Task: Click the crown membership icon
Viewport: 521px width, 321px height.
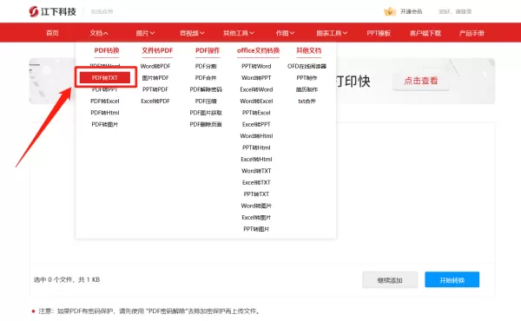Action: [x=390, y=11]
